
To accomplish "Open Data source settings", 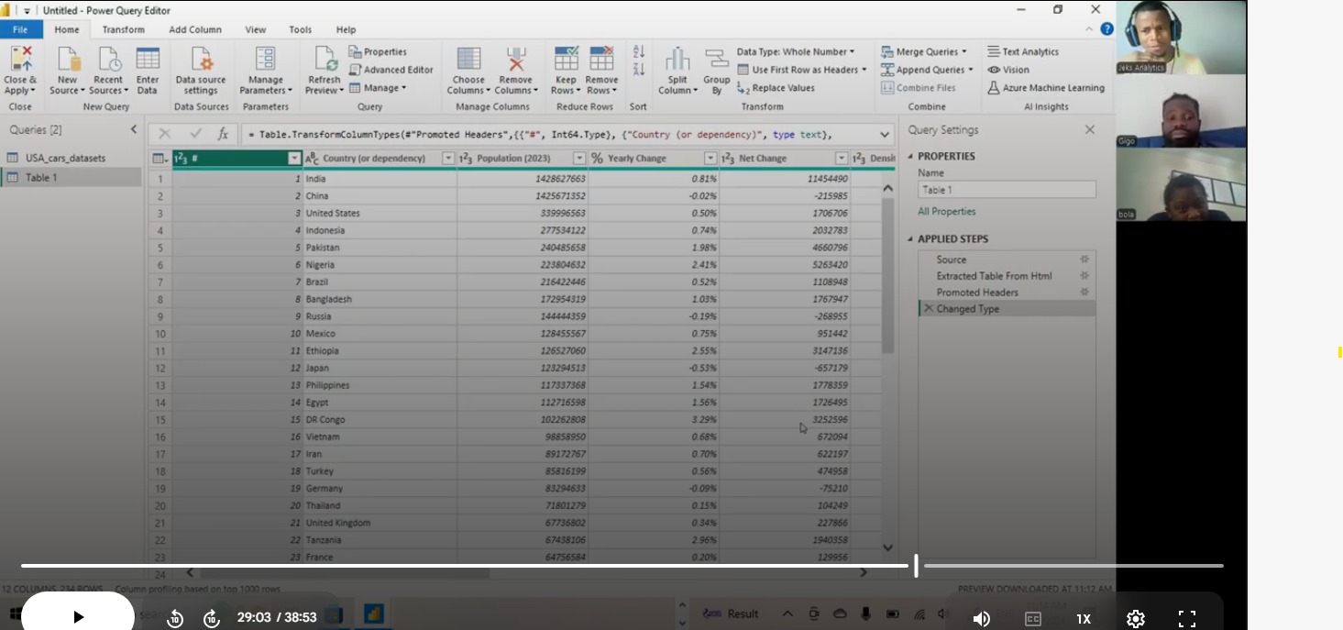I will (201, 61).
